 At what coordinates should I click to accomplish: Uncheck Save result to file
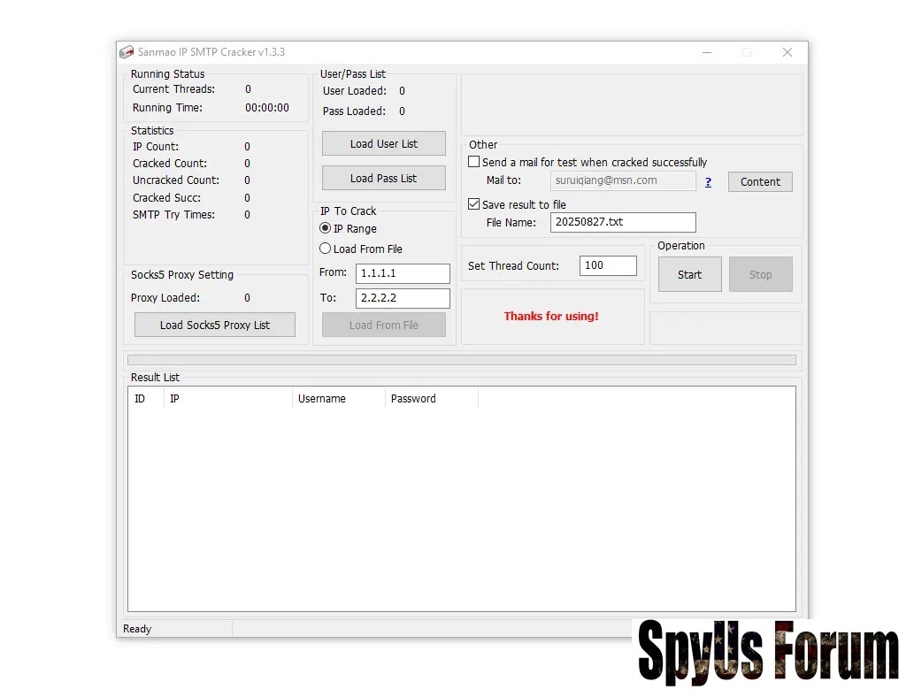tap(474, 204)
